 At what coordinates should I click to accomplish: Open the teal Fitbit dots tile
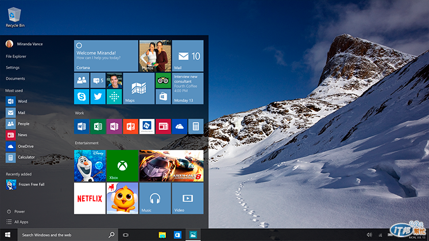pyautogui.click(x=114, y=96)
